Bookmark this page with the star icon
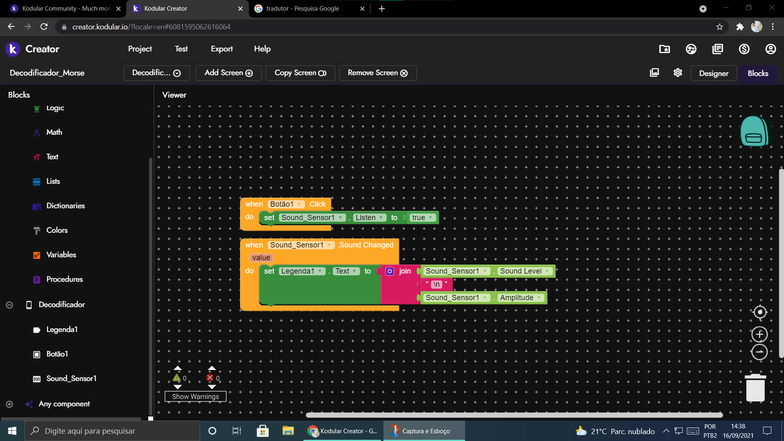The image size is (784, 441). coord(719,27)
